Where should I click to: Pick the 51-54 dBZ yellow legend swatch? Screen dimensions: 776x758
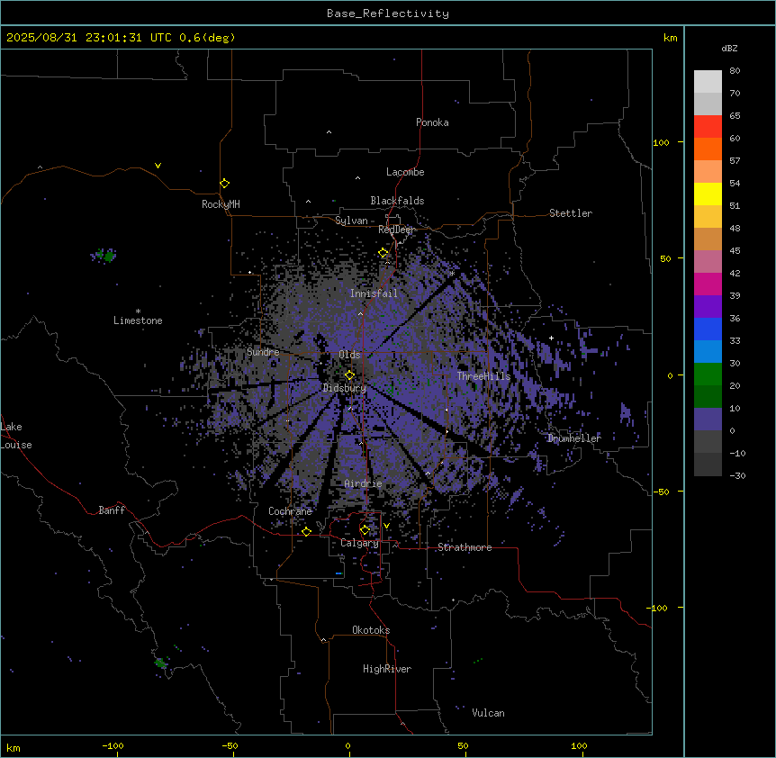point(708,194)
